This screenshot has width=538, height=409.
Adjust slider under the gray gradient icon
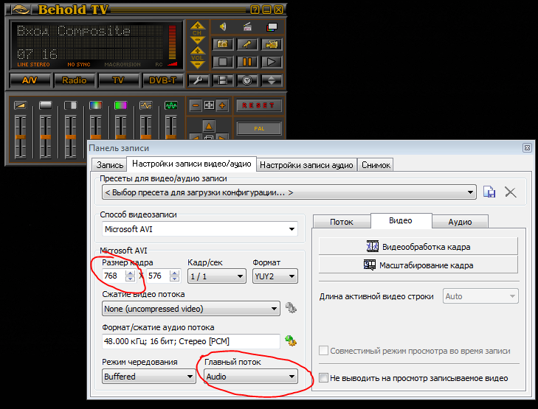[x=45, y=137]
